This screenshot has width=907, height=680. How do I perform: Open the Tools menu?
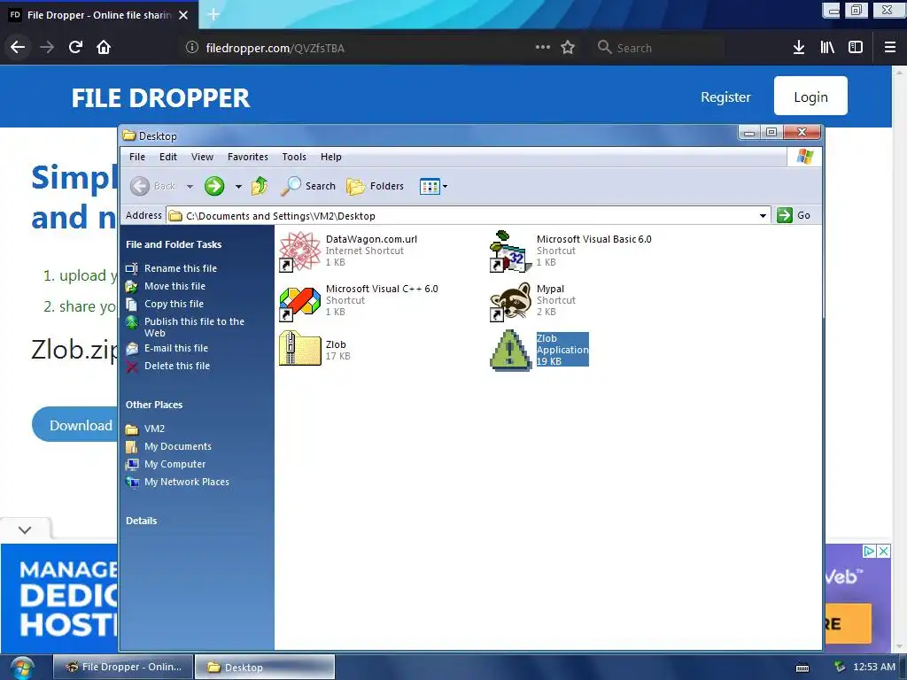pos(294,157)
